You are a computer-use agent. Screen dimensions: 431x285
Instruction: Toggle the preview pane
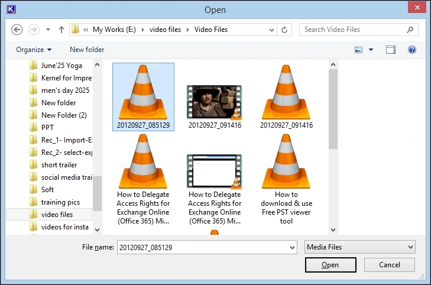pyautogui.click(x=391, y=50)
